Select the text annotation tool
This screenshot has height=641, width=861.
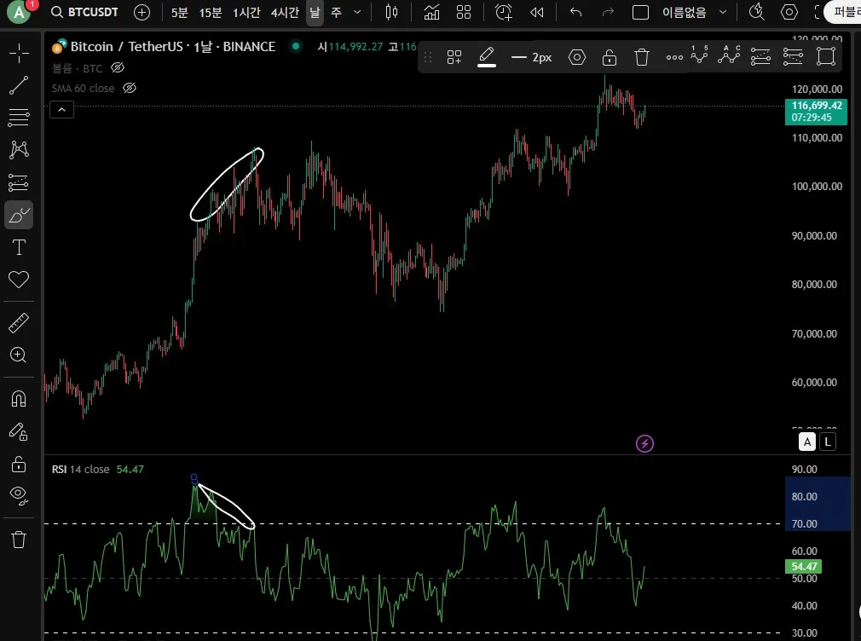[x=19, y=247]
